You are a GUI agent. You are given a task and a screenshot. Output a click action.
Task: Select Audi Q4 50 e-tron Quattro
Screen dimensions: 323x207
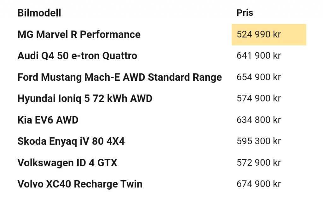tap(77, 56)
